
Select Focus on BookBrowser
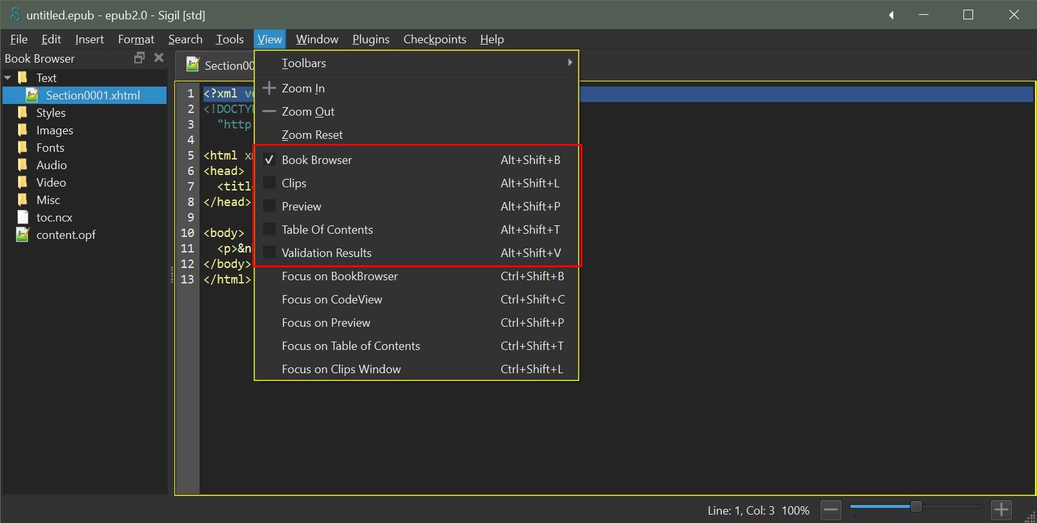pos(416,276)
